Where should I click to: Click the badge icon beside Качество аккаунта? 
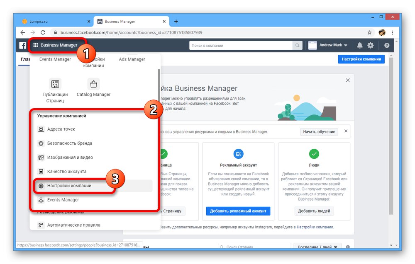41,172
